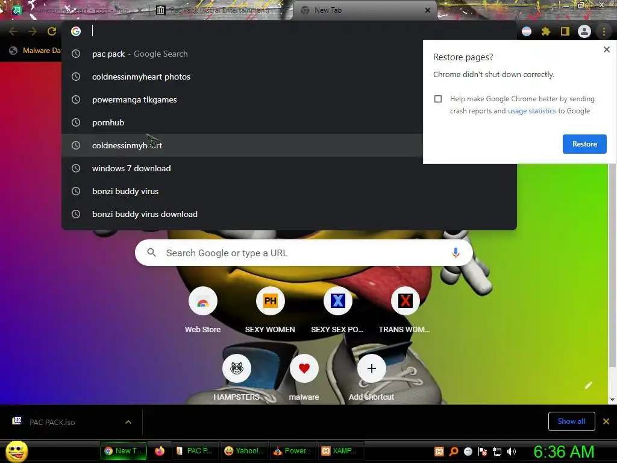The width and height of the screenshot is (617, 463).
Task: Customize this page with the pencil icon
Action: (x=588, y=385)
